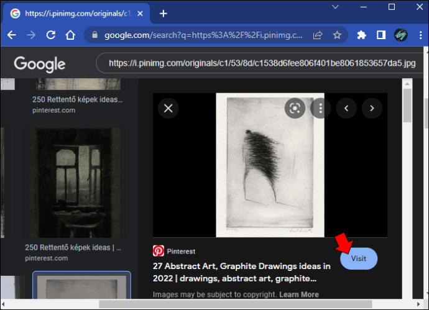Viewport: 429px width, 310px height.
Task: Expand the tab search chevron
Action: click(336, 7)
